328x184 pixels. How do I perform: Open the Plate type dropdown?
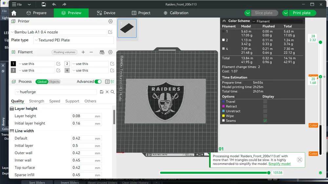(73, 40)
